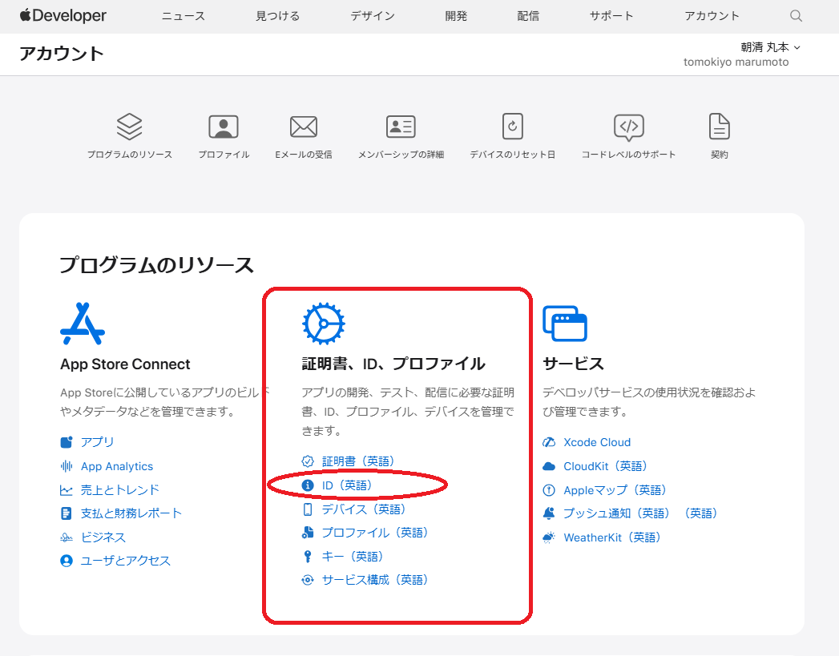Open コードレベルのサポート code icon
This screenshot has height=656, width=839.
(628, 127)
